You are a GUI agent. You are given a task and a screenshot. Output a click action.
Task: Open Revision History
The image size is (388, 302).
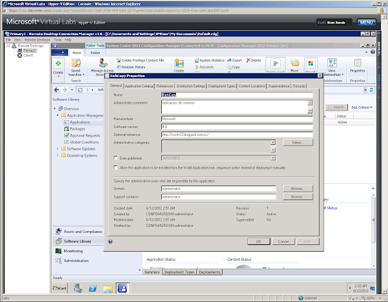click(x=131, y=67)
